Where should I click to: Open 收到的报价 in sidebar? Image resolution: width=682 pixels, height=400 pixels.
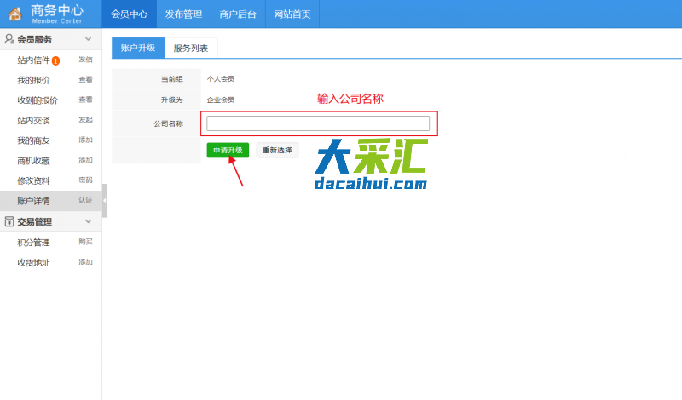tap(38, 100)
